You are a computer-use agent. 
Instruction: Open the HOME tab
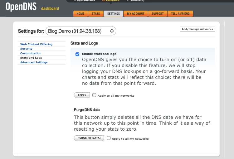(x=80, y=14)
